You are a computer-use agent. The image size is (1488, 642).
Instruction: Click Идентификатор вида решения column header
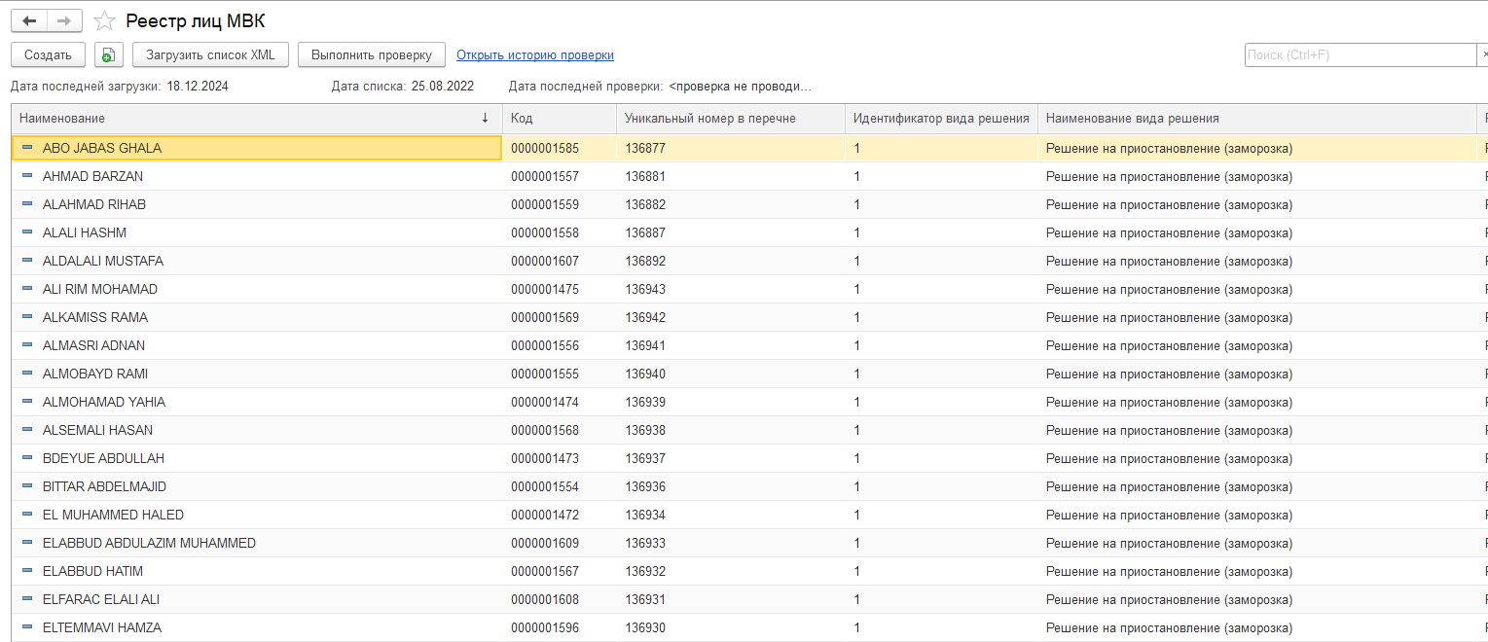(x=941, y=119)
